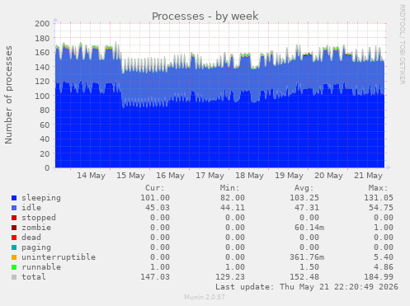The image size is (410, 306).
Task: Click idle minimum value 44.11
Action: click(x=233, y=208)
